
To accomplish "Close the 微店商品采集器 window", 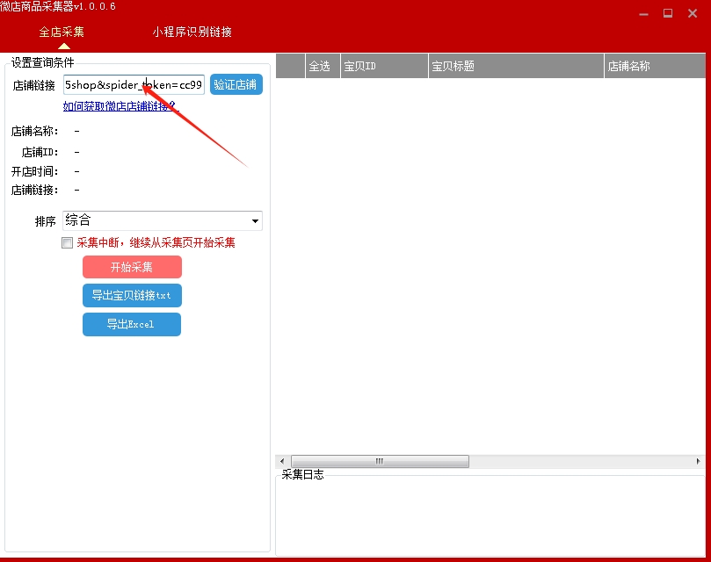I will tap(693, 13).
